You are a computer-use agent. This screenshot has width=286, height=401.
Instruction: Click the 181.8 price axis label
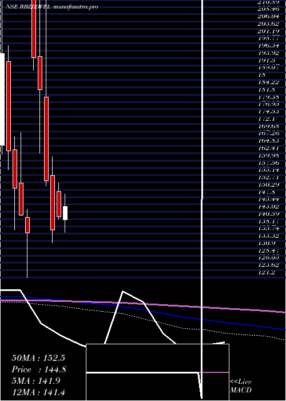pos(267,90)
